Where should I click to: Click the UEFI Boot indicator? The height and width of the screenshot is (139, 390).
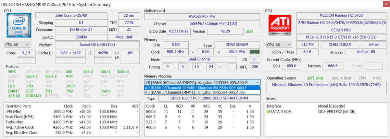click(x=315, y=78)
